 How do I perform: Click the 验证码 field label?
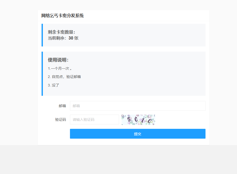[x=60, y=120]
